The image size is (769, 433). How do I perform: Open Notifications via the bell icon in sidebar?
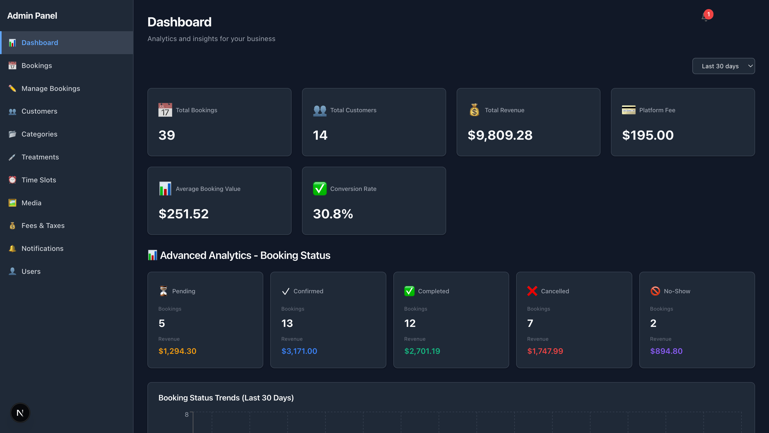[x=12, y=248]
